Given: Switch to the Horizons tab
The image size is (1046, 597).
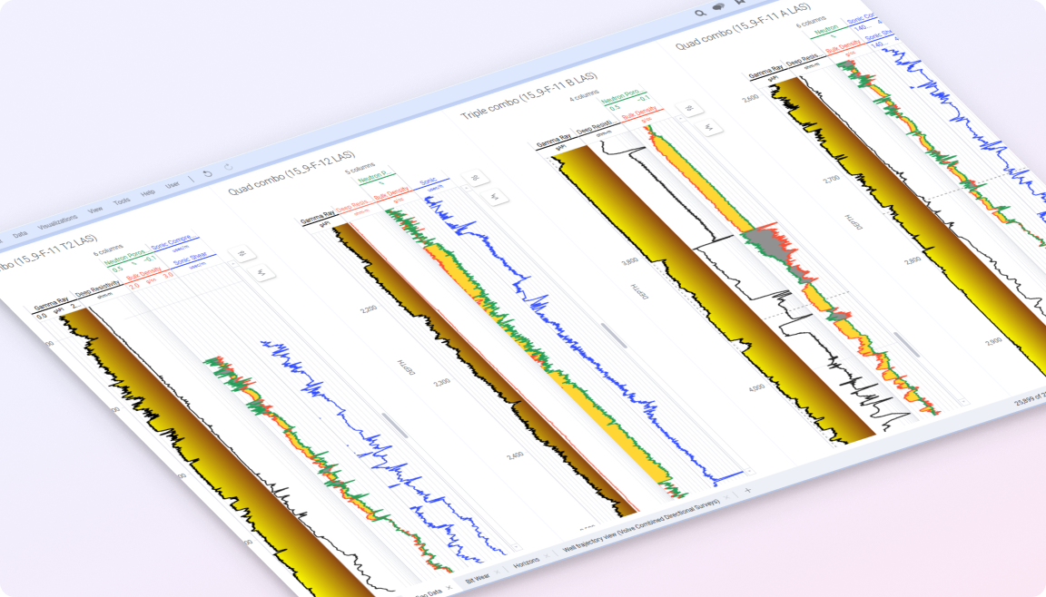Looking at the screenshot, I should click(527, 563).
